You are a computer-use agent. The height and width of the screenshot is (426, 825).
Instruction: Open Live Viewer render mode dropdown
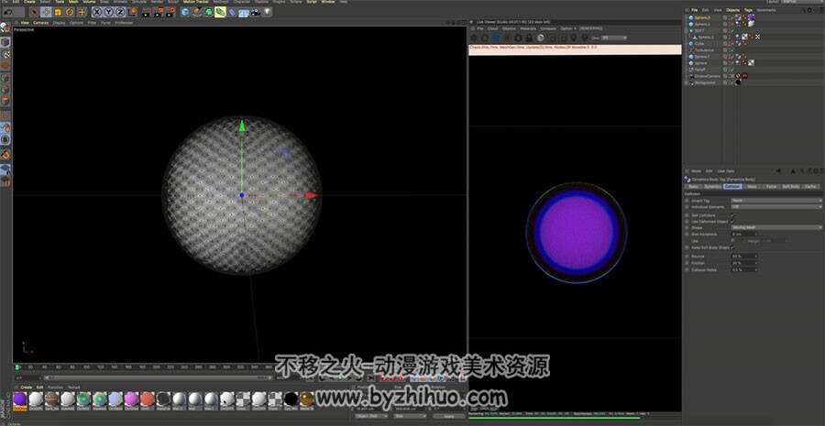(614, 38)
